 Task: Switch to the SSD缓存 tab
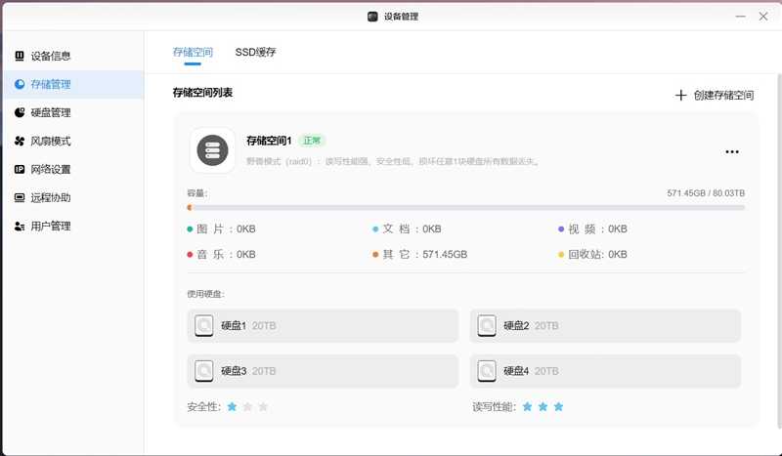click(255, 53)
